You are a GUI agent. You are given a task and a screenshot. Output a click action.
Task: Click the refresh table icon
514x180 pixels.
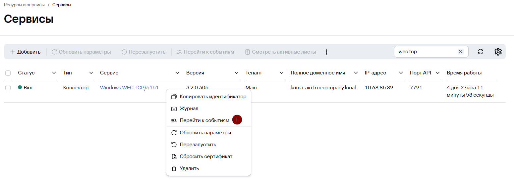[480, 52]
